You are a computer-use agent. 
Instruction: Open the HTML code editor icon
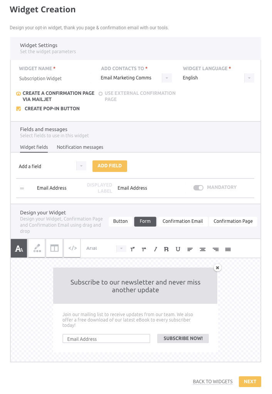click(72, 248)
